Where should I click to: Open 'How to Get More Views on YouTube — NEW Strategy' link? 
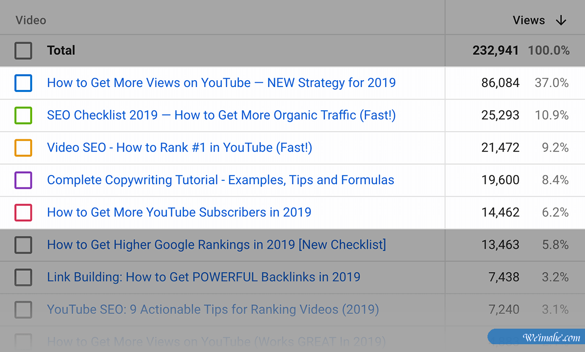[221, 83]
